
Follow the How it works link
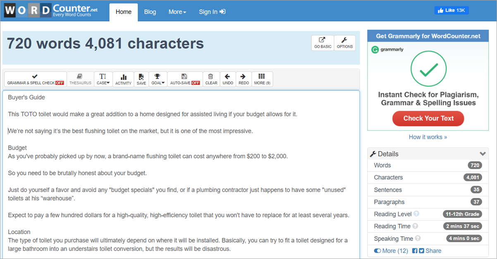[x=428, y=137]
